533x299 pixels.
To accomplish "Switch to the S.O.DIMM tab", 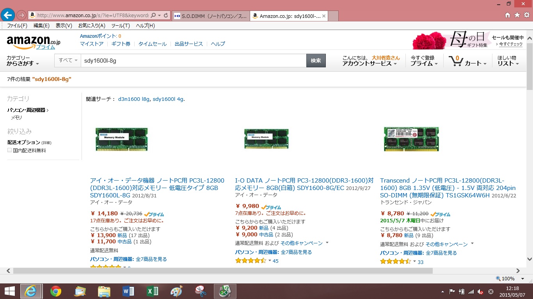I will point(210,16).
